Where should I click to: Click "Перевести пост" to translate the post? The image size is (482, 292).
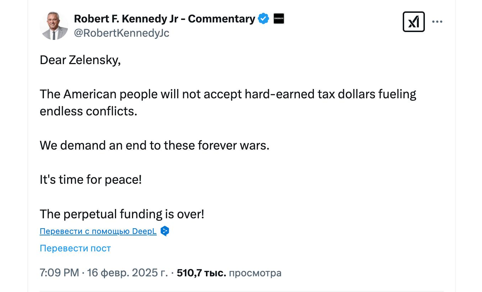[x=75, y=248]
